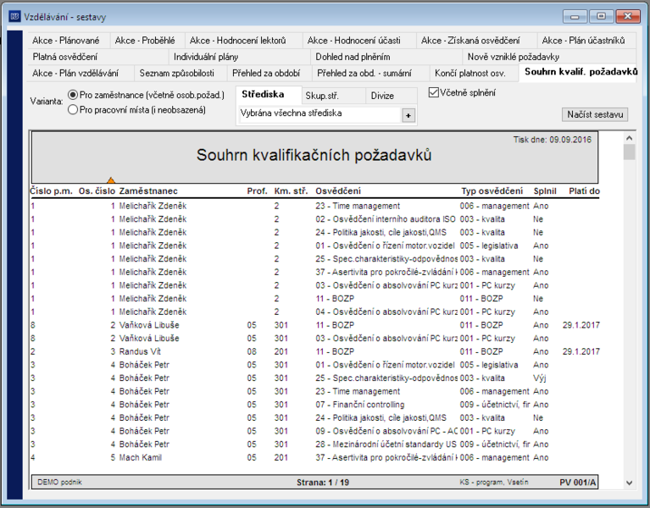Minimize the Vzdělávání - sestavy window
The height and width of the screenshot is (508, 650).
(575, 17)
